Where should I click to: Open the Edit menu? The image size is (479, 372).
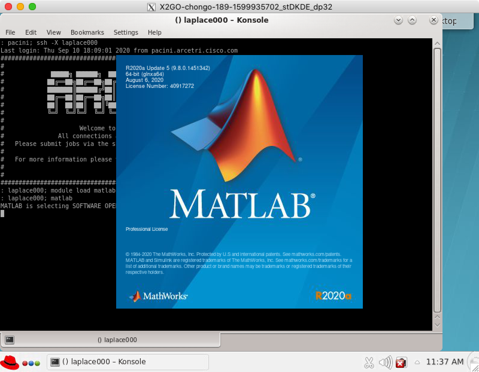(31, 32)
